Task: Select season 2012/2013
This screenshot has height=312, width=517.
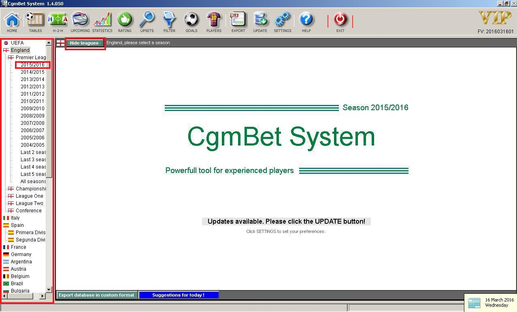Action: point(33,87)
